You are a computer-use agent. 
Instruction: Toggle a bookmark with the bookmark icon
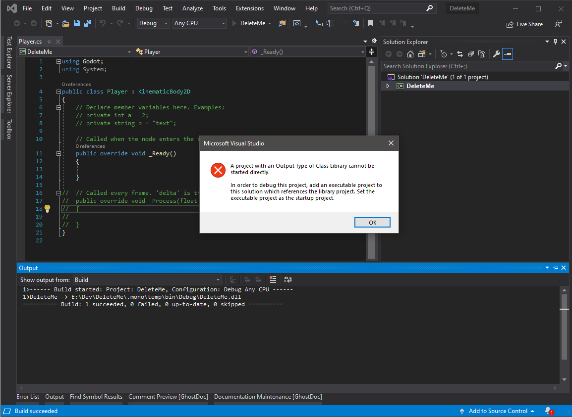click(370, 23)
